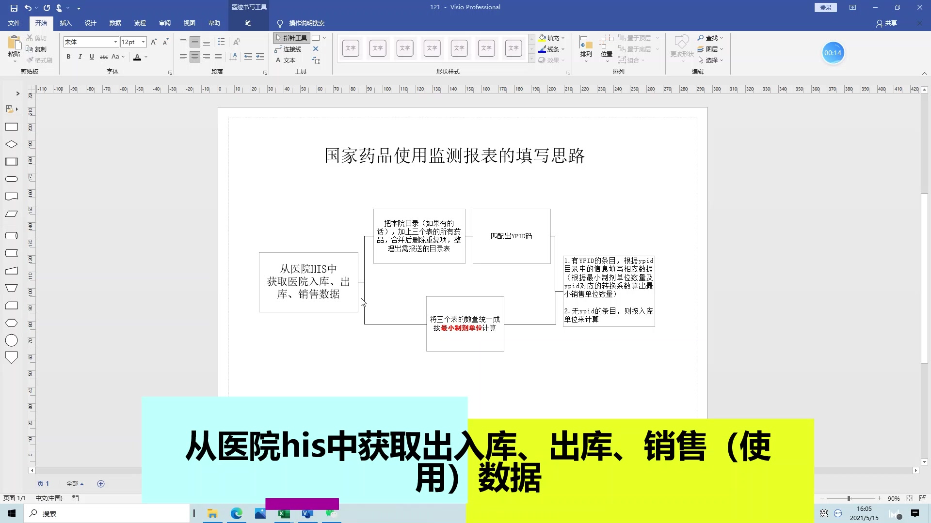Click the connection point X tool
931x523 pixels.
pos(316,49)
